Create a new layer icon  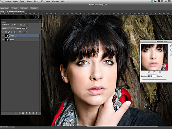point(33,113)
